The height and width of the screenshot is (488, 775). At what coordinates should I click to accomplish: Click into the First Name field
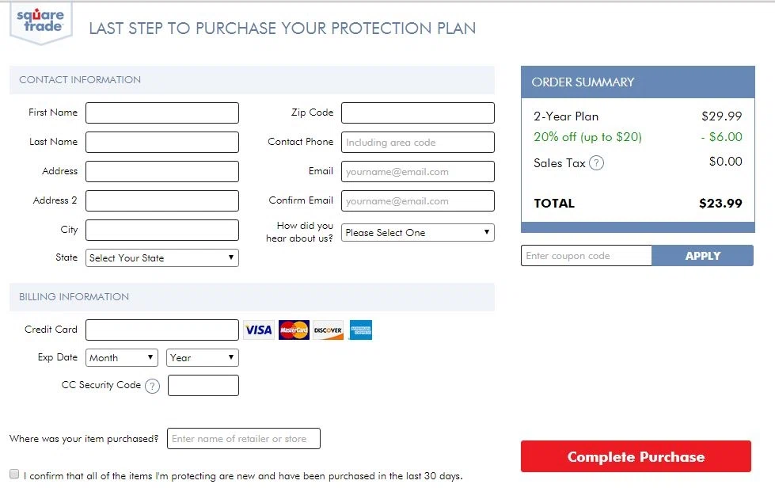click(x=162, y=112)
